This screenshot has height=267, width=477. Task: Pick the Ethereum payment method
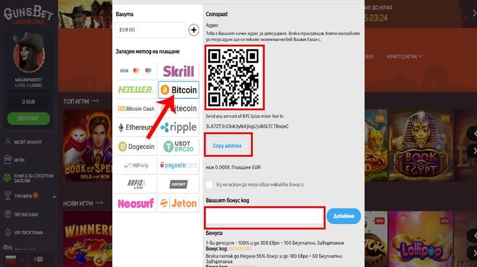point(136,128)
